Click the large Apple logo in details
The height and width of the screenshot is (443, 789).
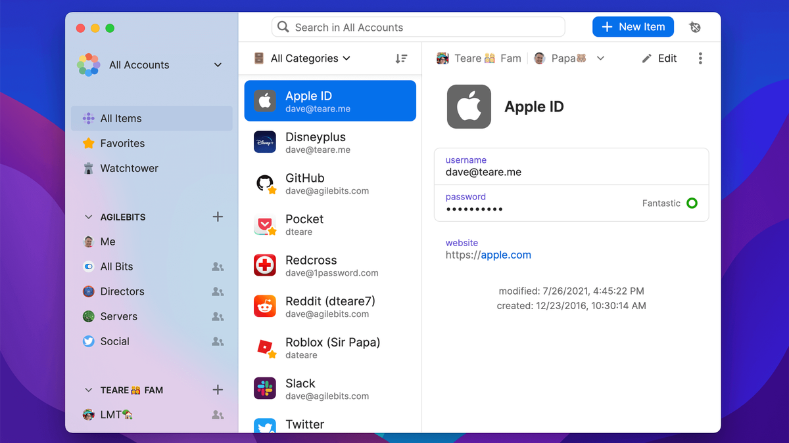[469, 106]
